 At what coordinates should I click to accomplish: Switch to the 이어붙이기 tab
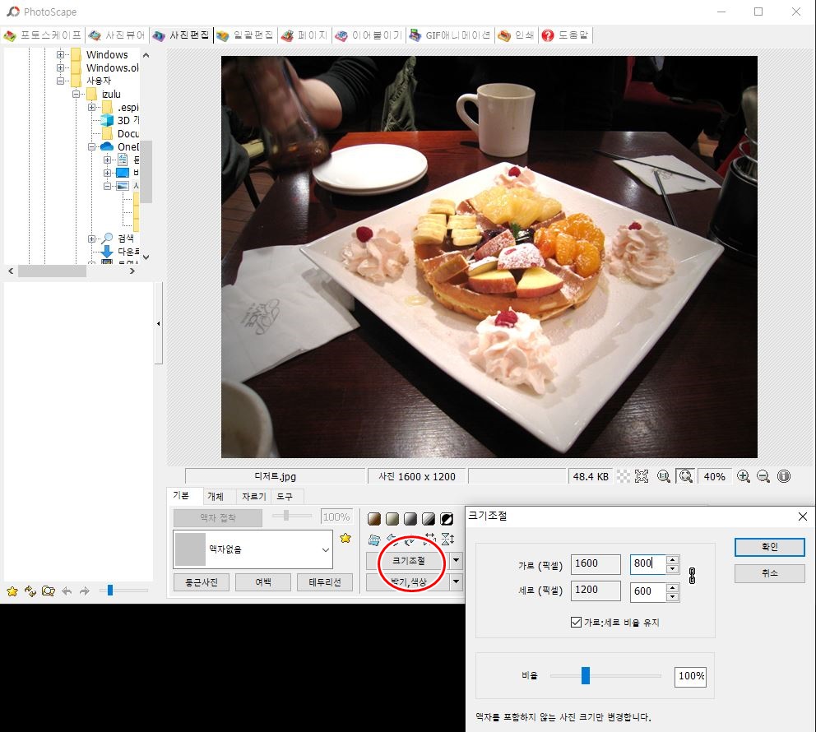click(369, 35)
